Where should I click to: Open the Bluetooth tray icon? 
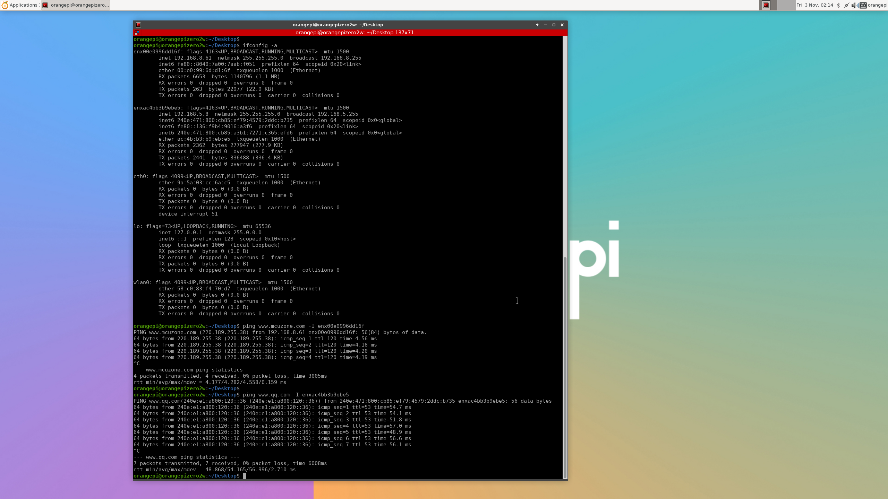tap(838, 5)
